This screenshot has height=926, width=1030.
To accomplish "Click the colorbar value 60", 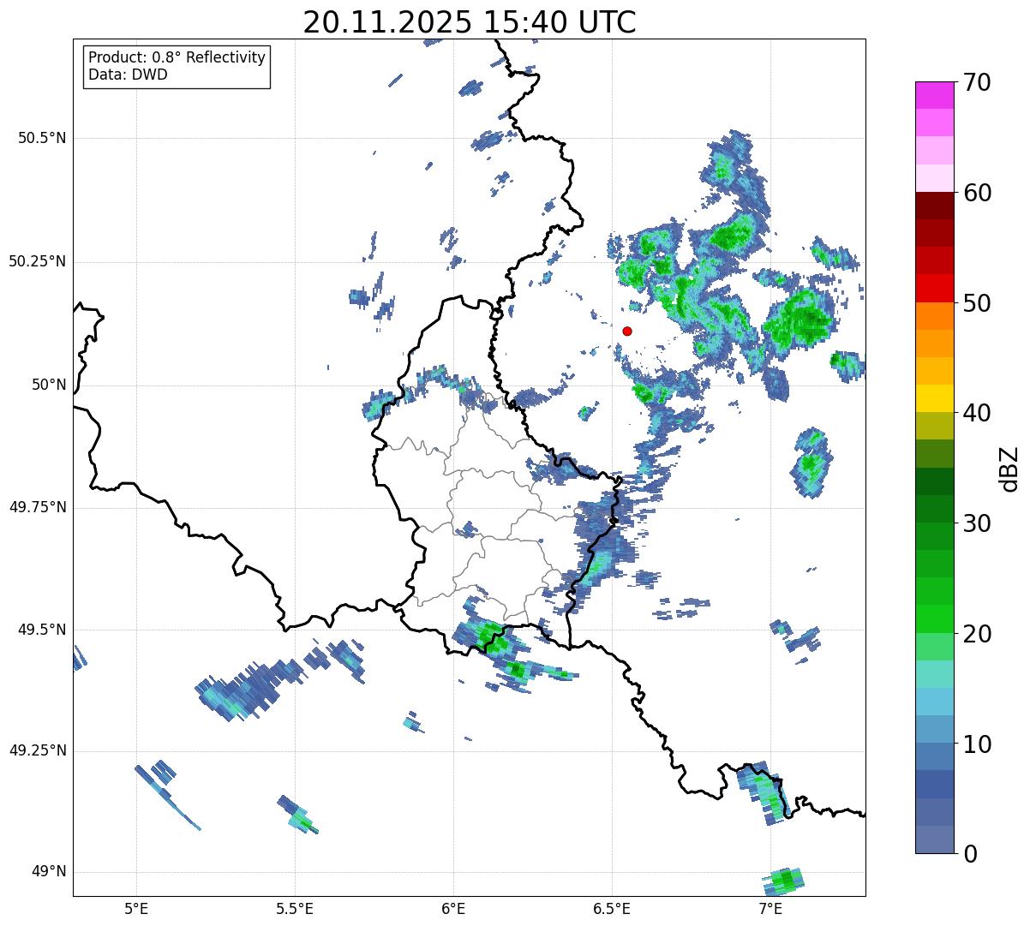I will 977,193.
